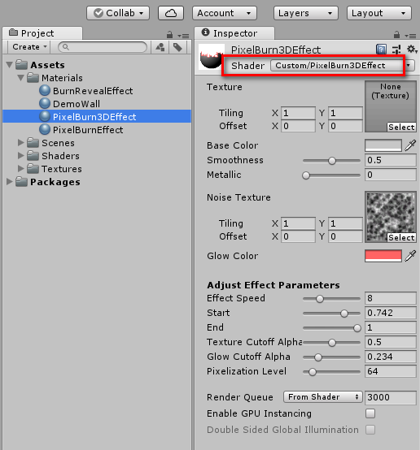Click the Start value field 0.742

tap(391, 313)
